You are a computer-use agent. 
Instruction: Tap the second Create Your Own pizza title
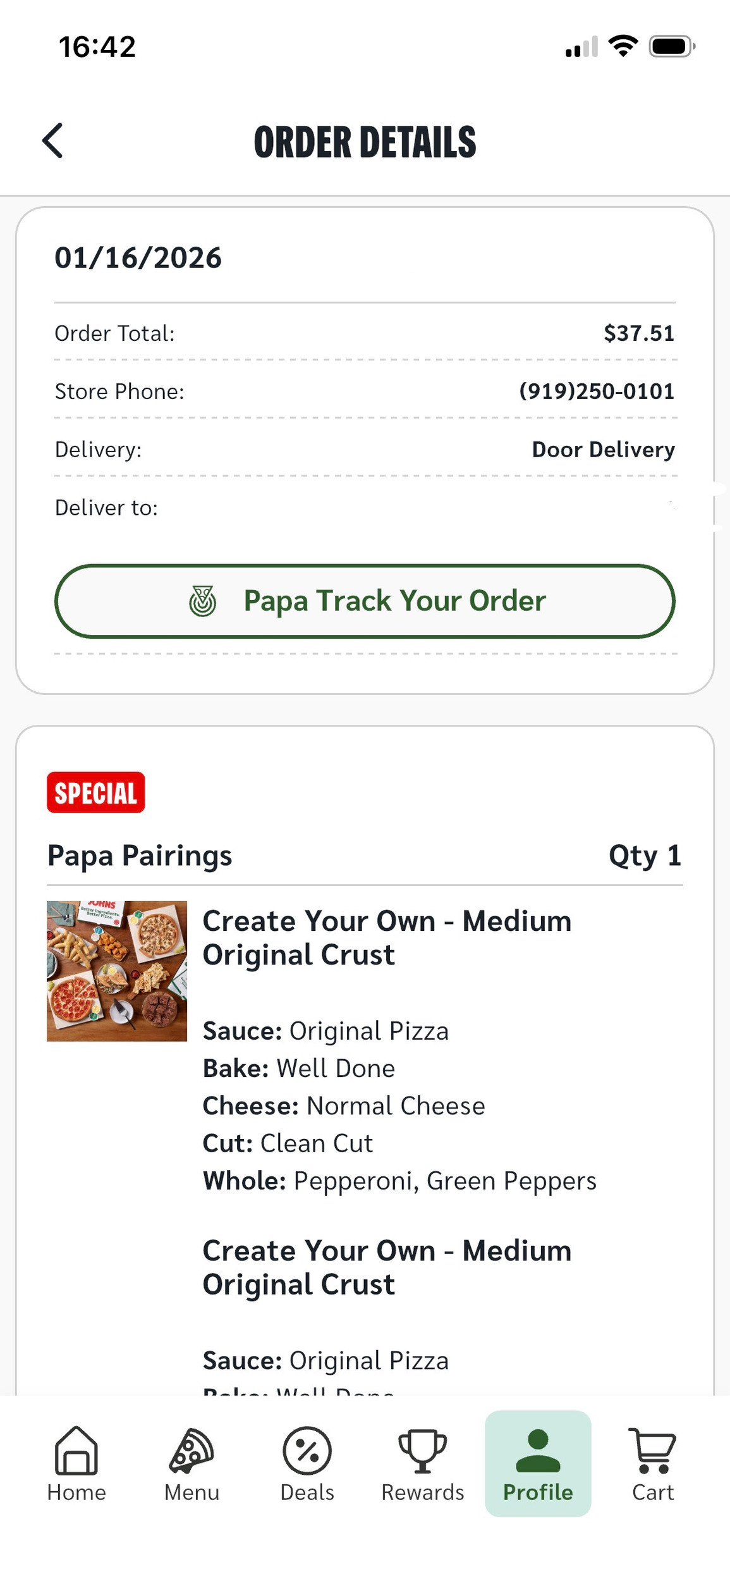[x=387, y=1267]
